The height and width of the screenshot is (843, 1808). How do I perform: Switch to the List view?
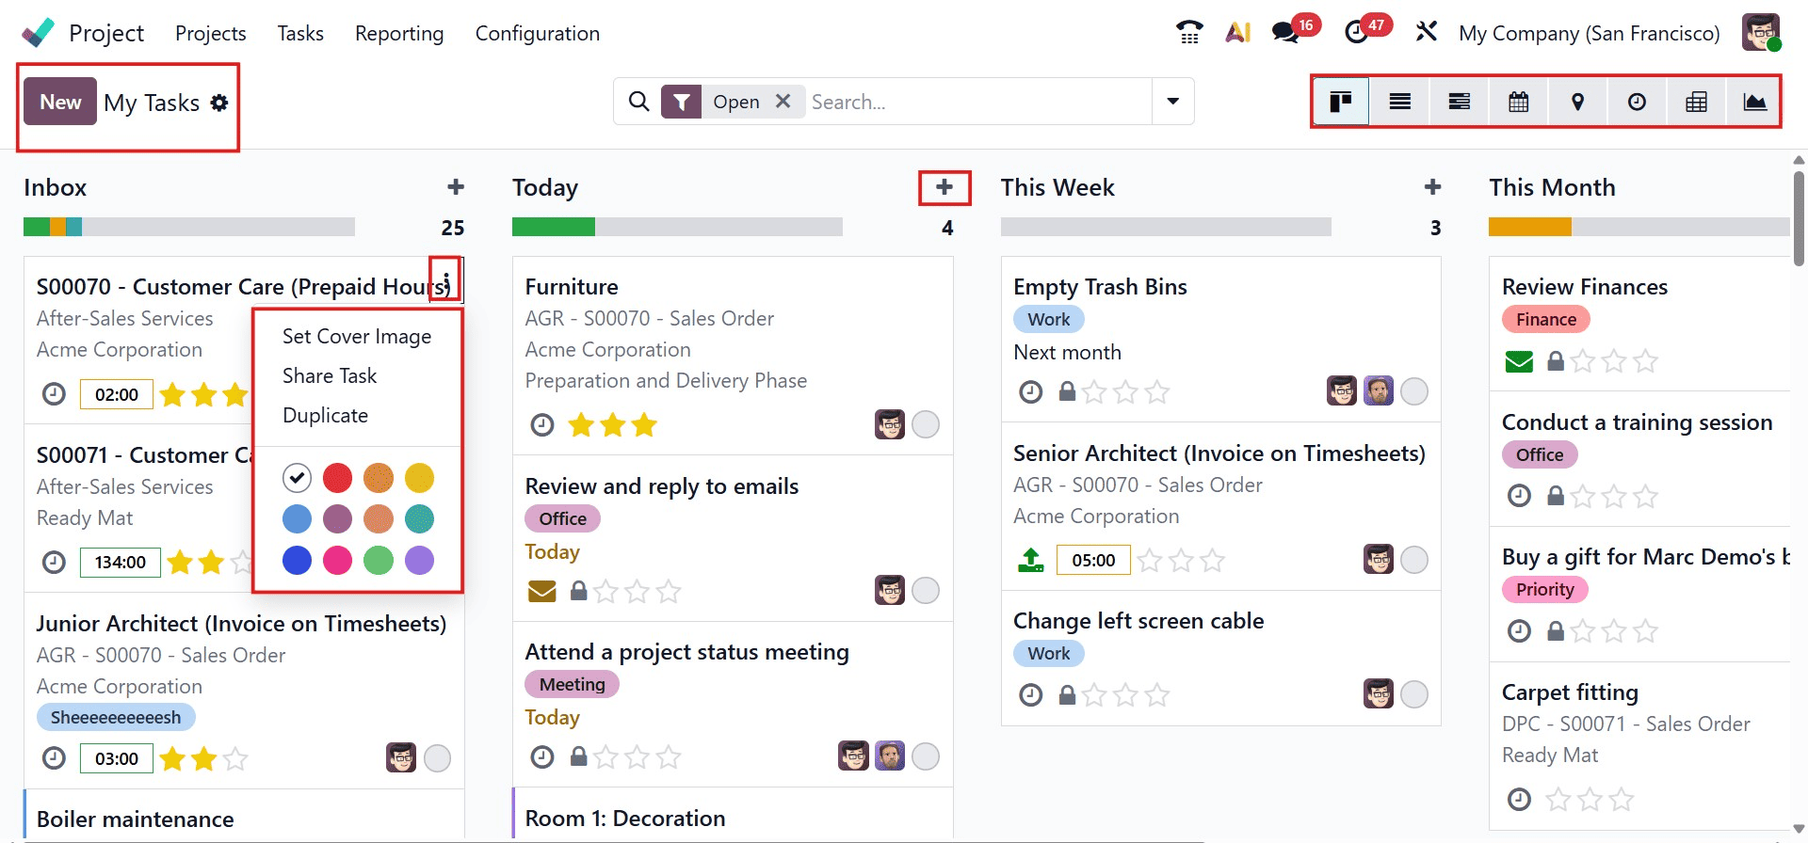click(x=1399, y=101)
